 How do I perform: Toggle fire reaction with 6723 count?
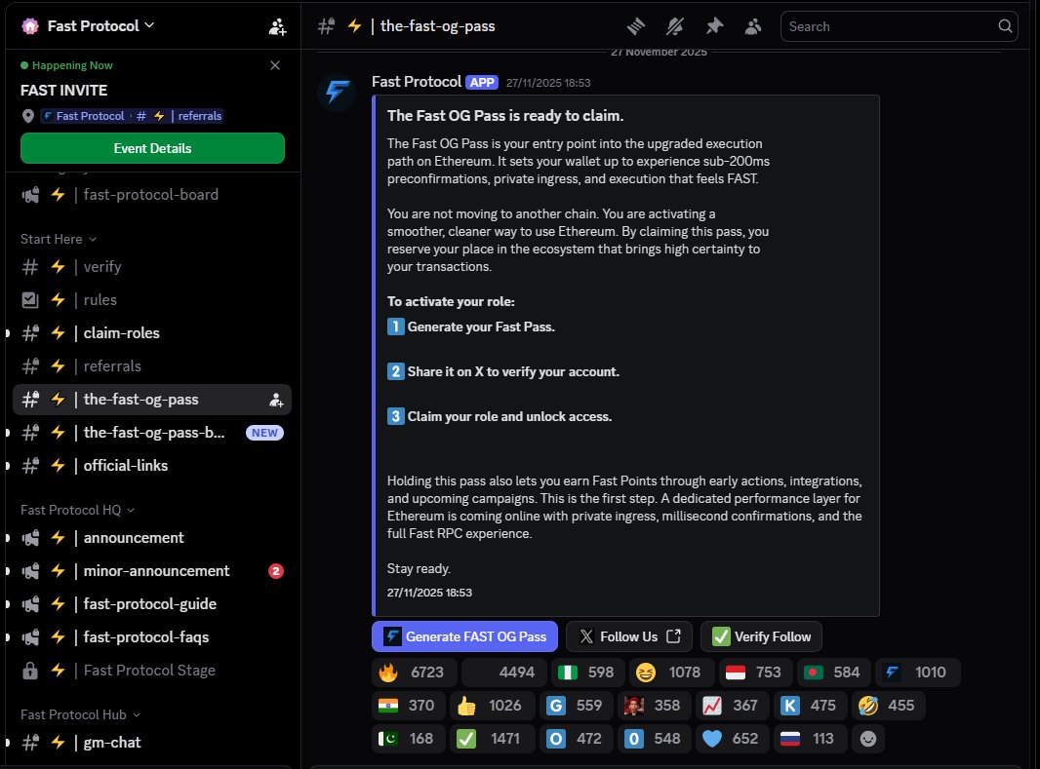coord(415,673)
